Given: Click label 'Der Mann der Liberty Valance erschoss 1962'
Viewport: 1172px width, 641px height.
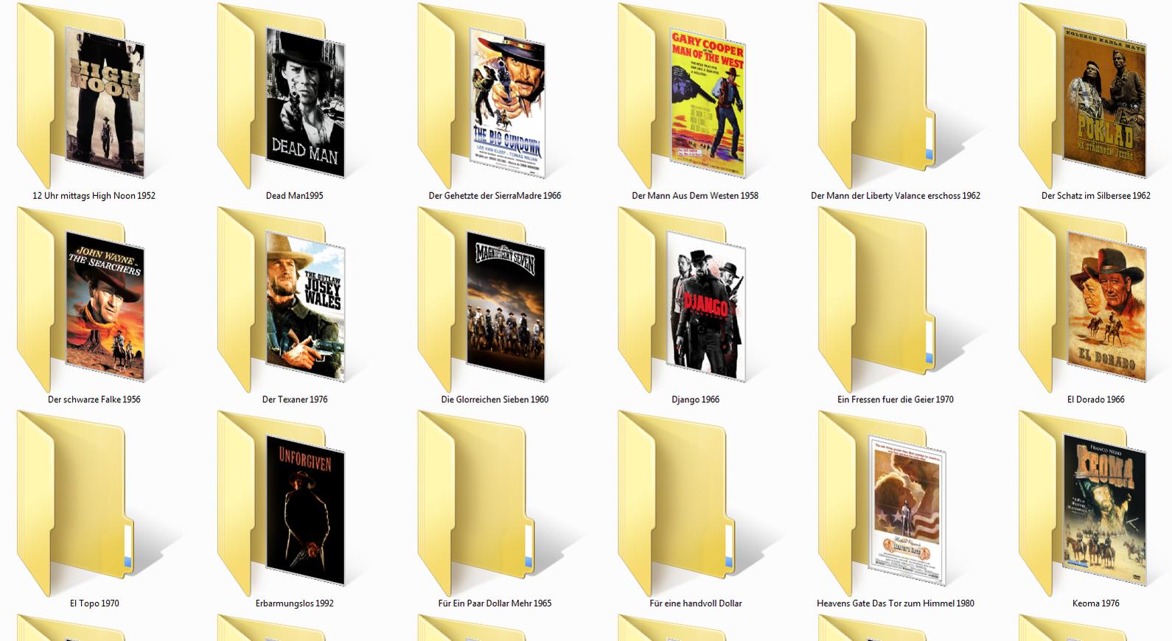Looking at the screenshot, I should (896, 196).
